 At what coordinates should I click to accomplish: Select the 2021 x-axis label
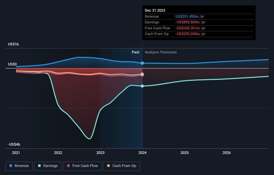tap(16, 153)
